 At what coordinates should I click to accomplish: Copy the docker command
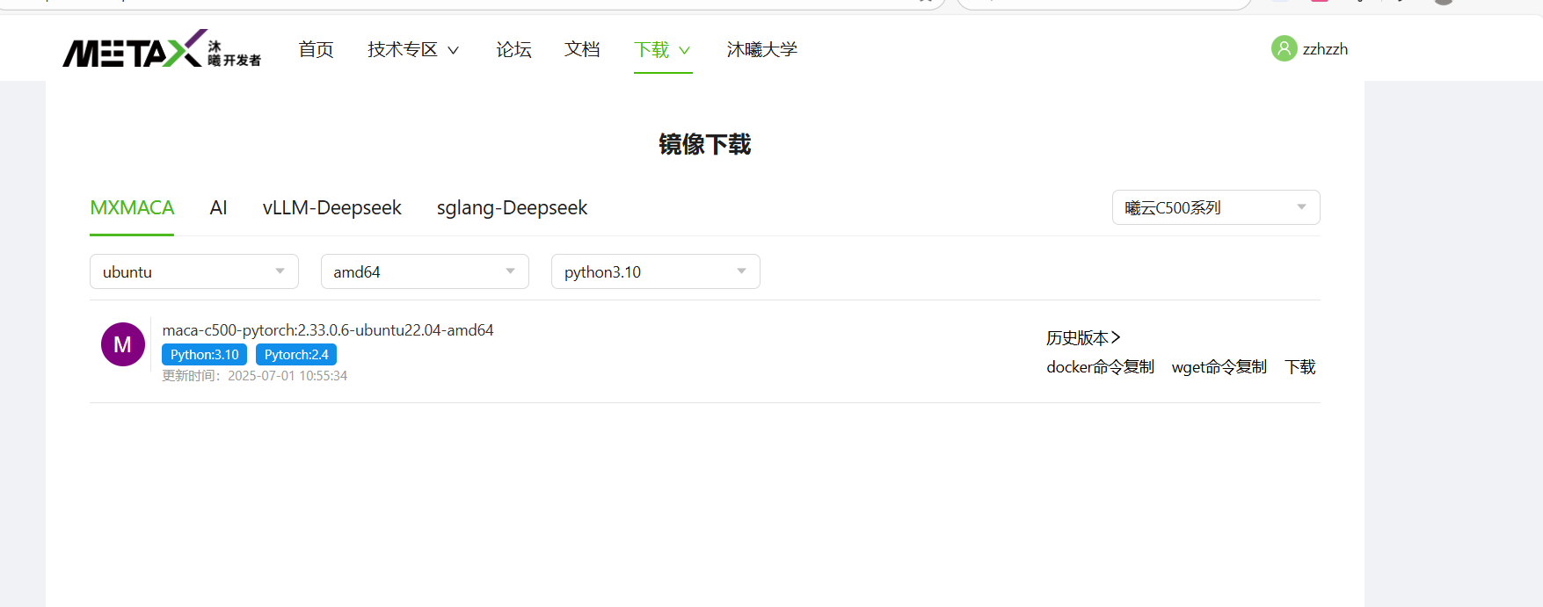coord(1100,367)
